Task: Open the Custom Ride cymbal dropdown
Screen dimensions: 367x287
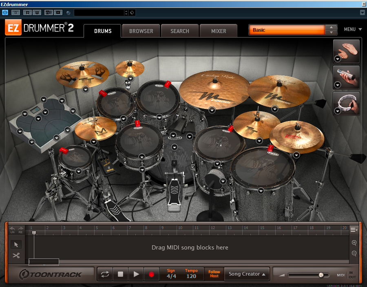Action: click(x=212, y=110)
